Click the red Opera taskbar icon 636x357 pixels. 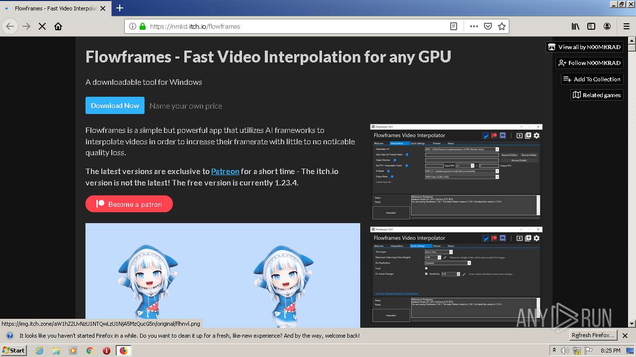[106, 351]
